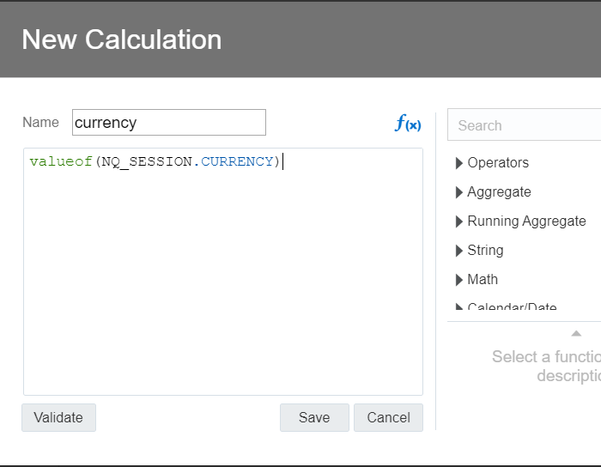
Task: Select the Operators label in function list
Action: click(498, 163)
